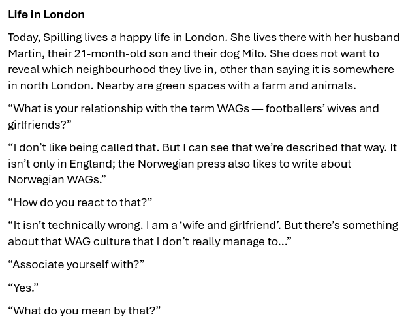Click 'I don't like being called that'
406x321 pixels.
(x=86, y=148)
